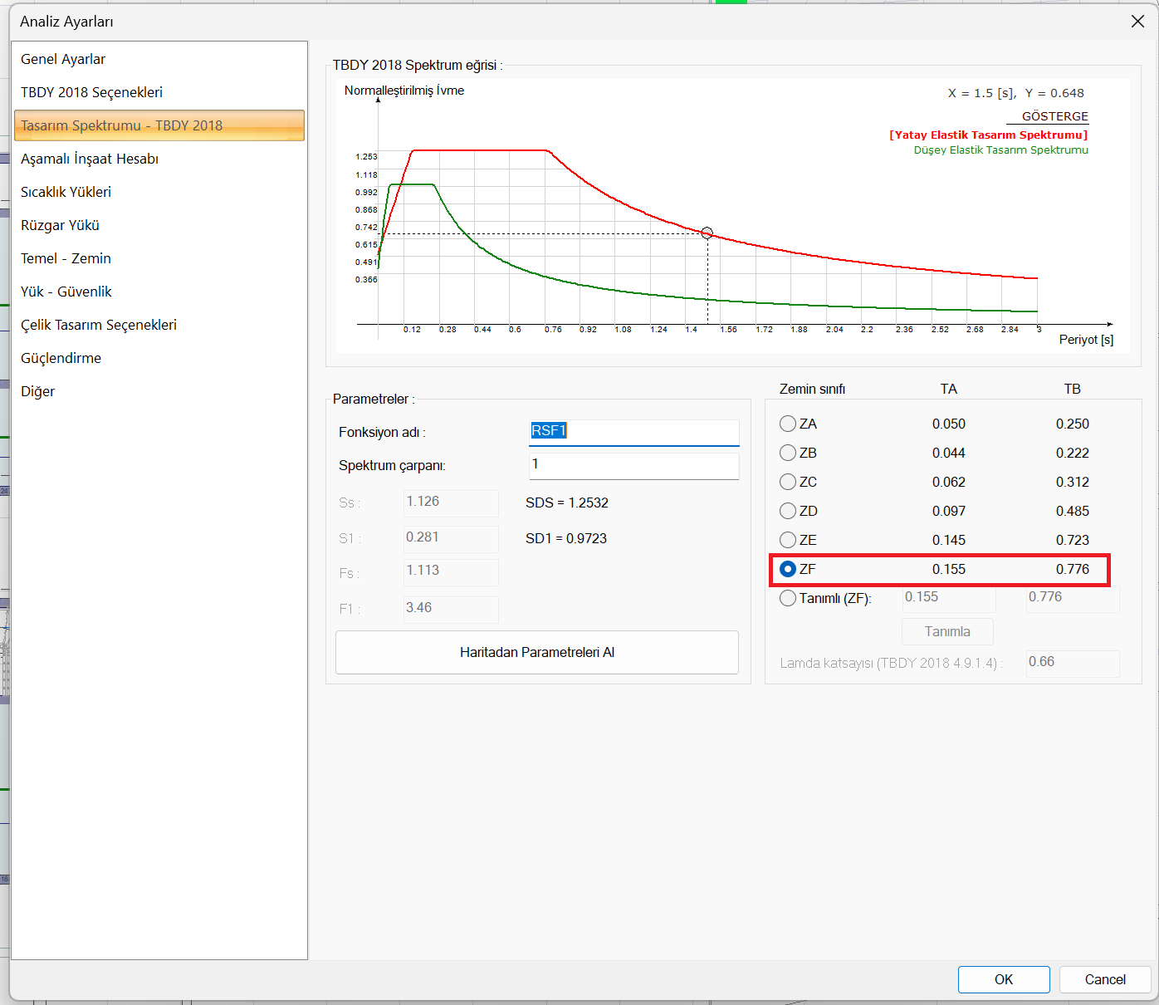Select ZE soil class radio button
The image size is (1159, 1005).
point(788,540)
